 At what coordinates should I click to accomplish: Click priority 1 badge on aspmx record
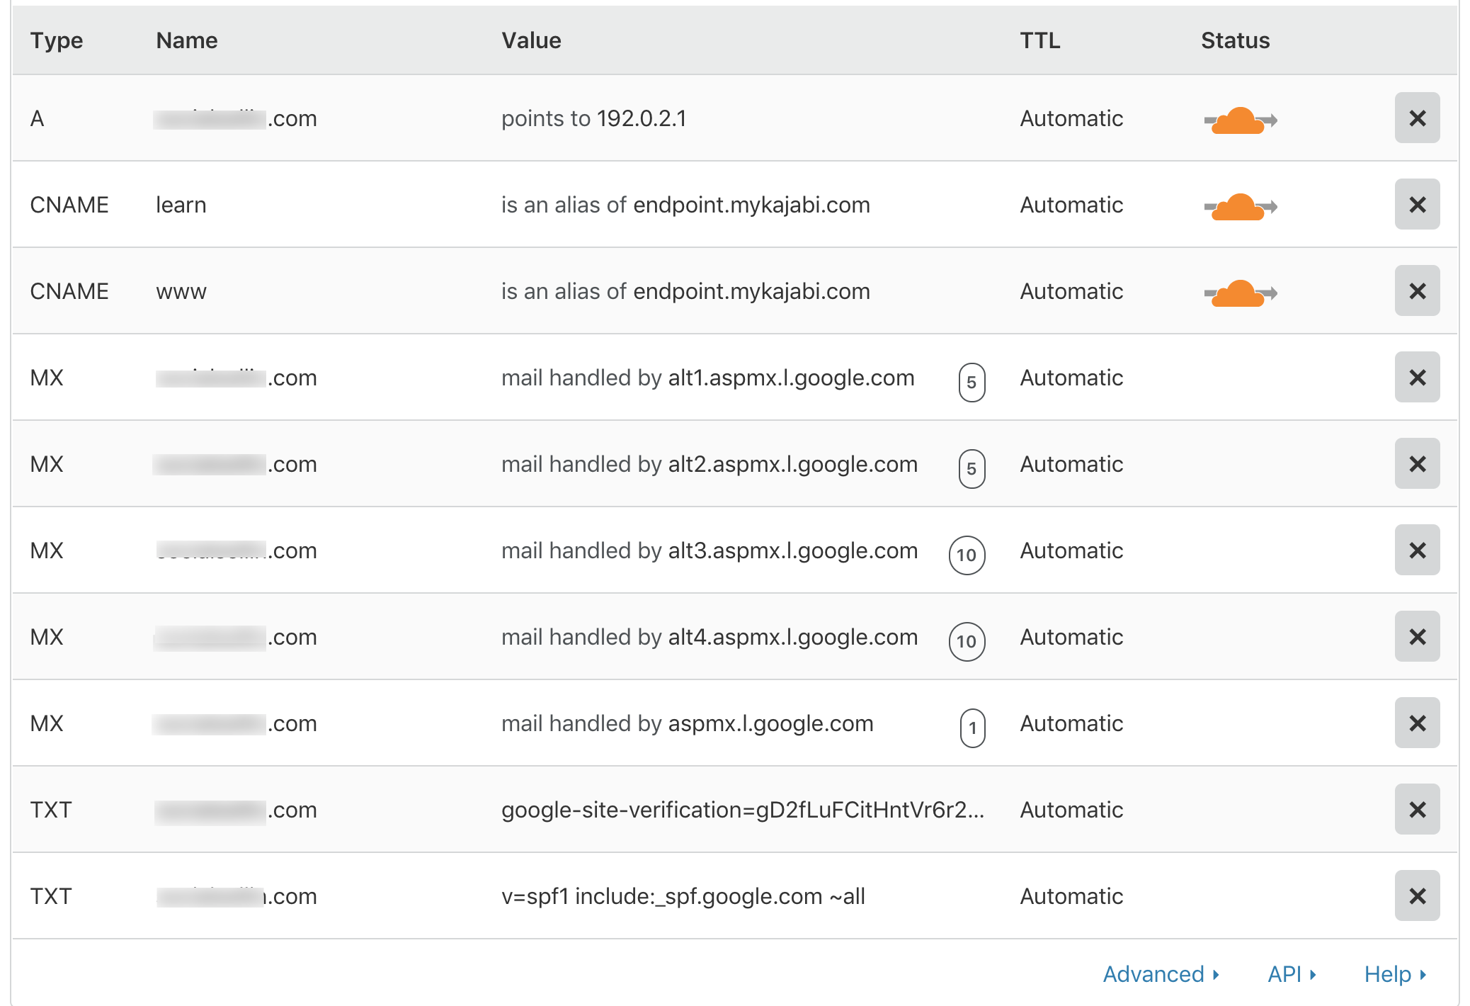point(972,728)
